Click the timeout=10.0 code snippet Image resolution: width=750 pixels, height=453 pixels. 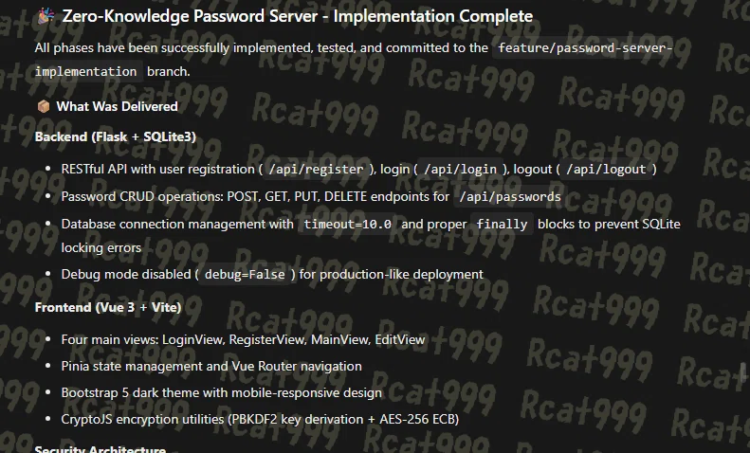(x=348, y=224)
